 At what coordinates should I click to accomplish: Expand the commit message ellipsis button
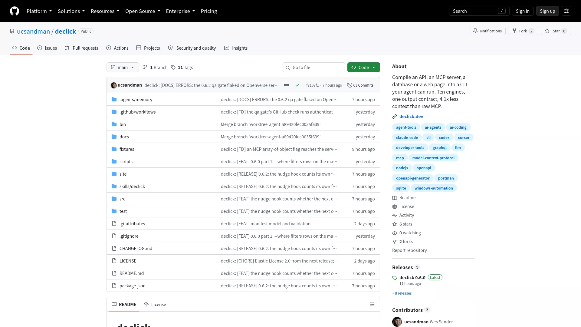pos(287,85)
